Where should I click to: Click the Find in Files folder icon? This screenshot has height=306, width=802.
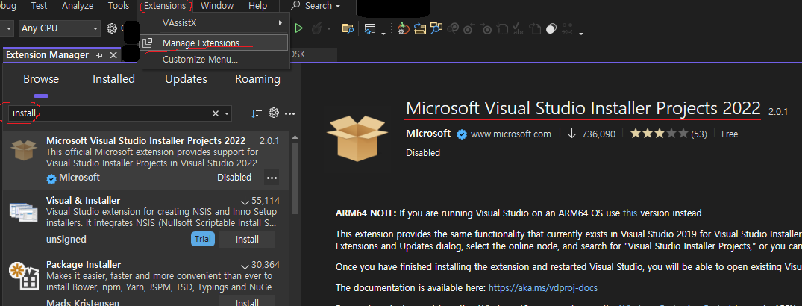(348, 28)
